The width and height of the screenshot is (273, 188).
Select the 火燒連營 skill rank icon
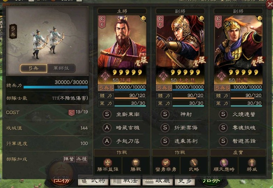click(223, 114)
